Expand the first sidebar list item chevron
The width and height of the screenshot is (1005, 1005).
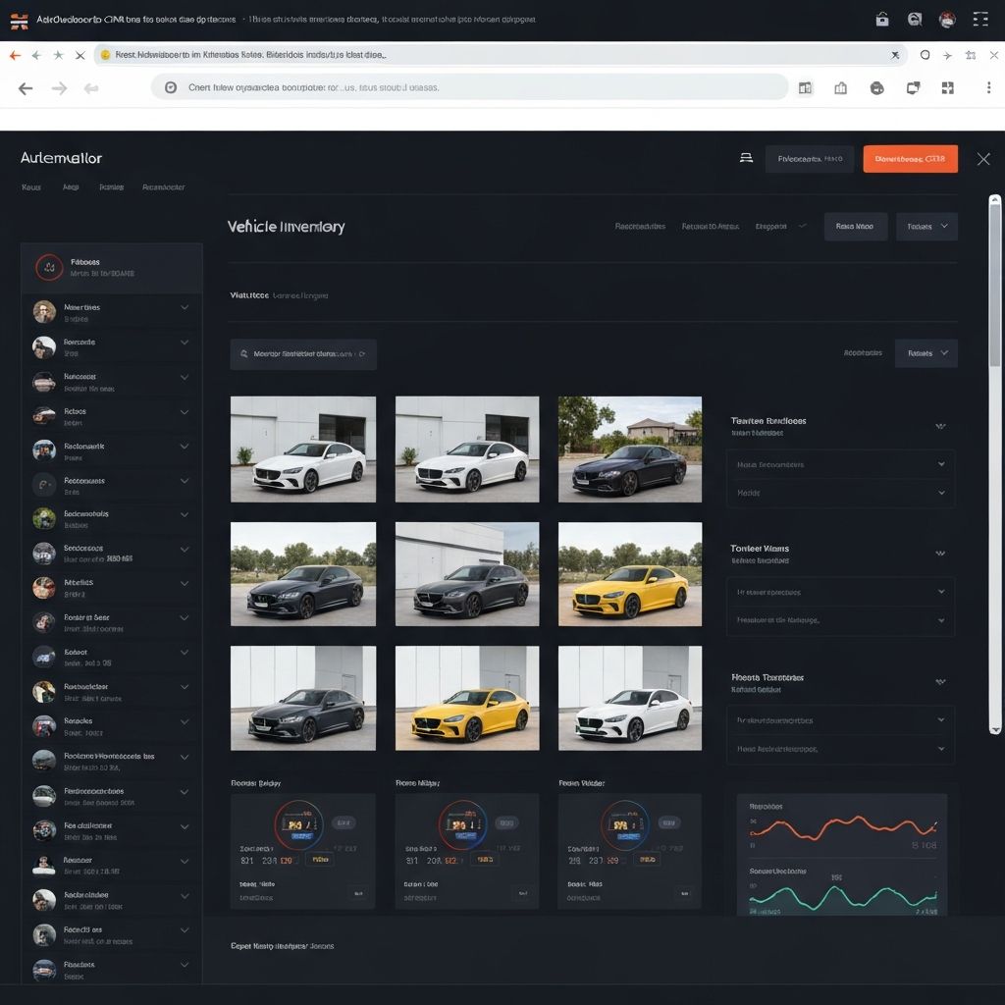185,308
